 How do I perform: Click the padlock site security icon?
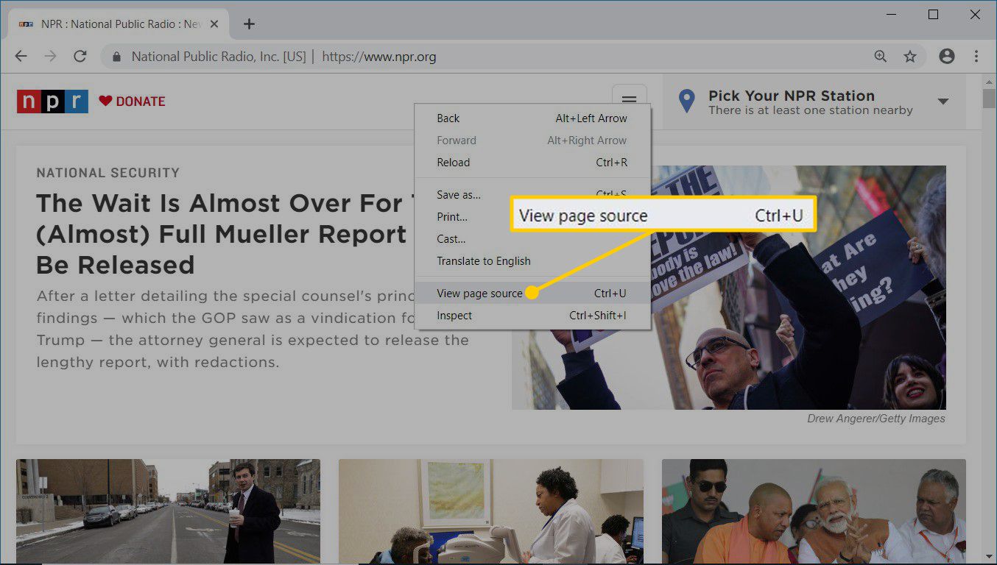click(116, 57)
